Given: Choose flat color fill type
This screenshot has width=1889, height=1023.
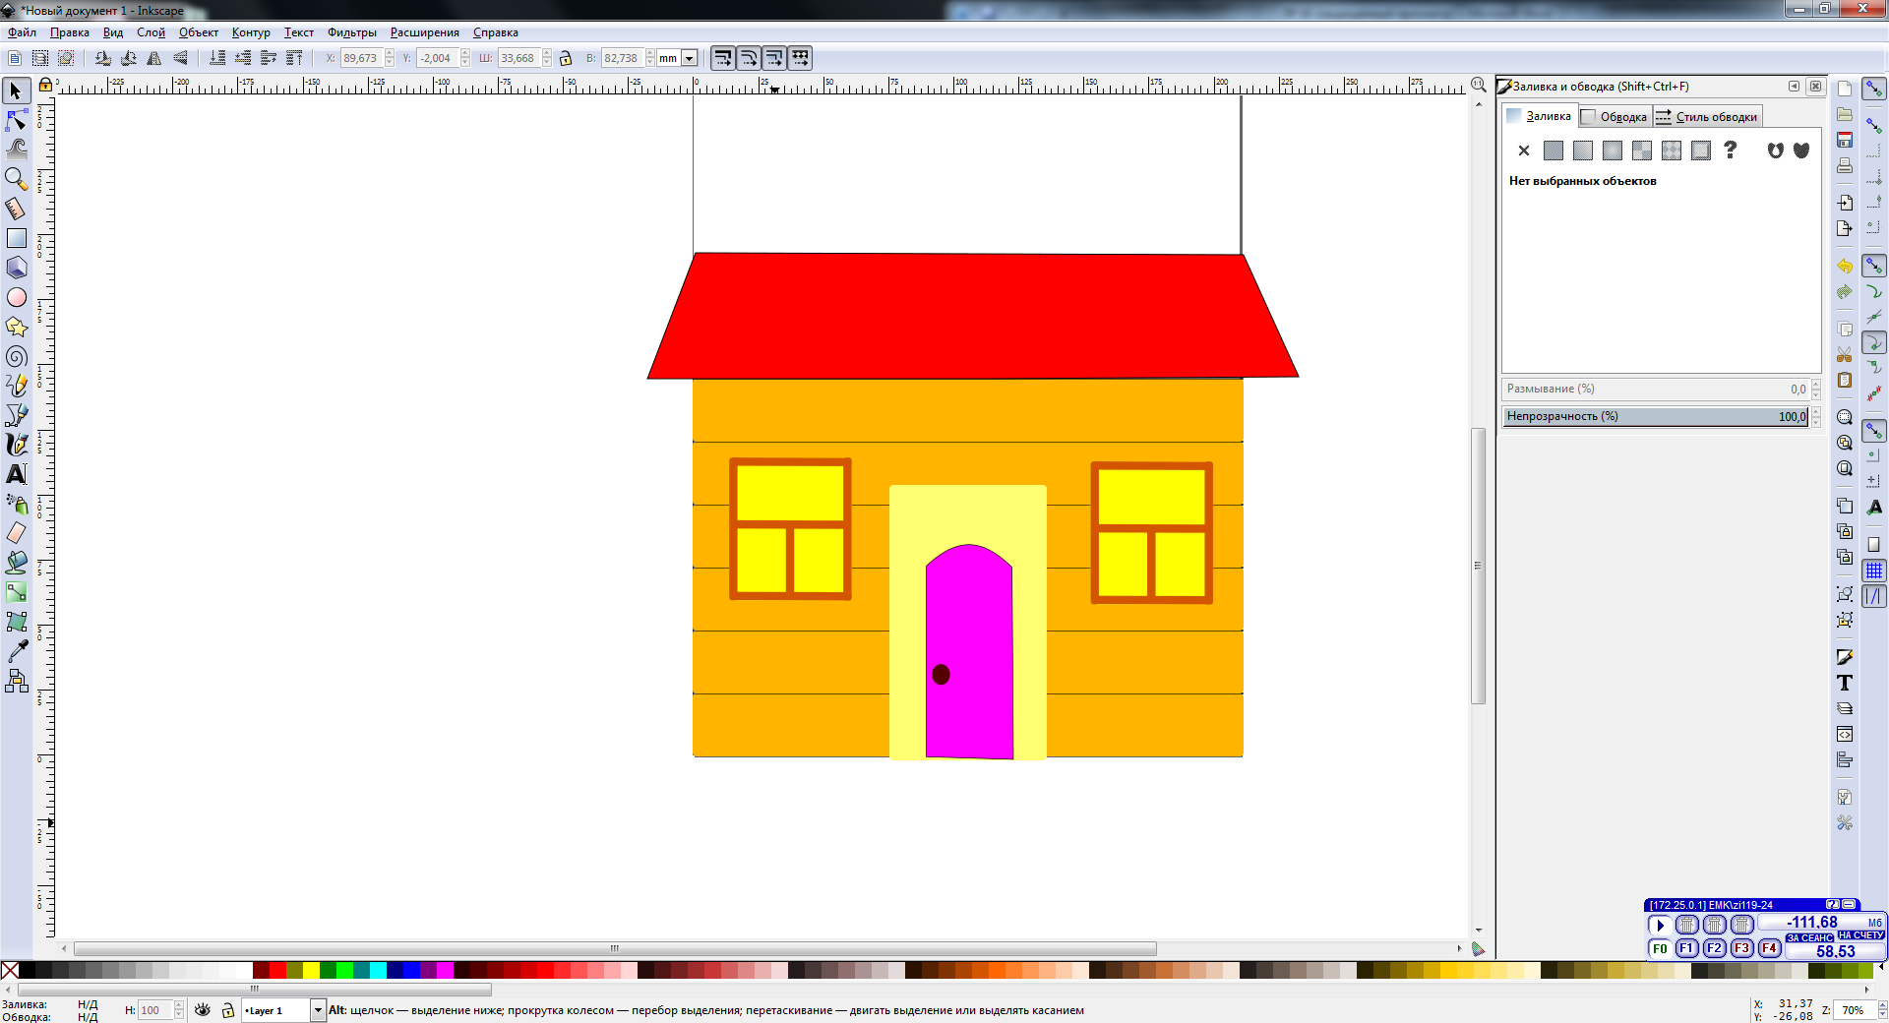Looking at the screenshot, I should pos(1554,150).
